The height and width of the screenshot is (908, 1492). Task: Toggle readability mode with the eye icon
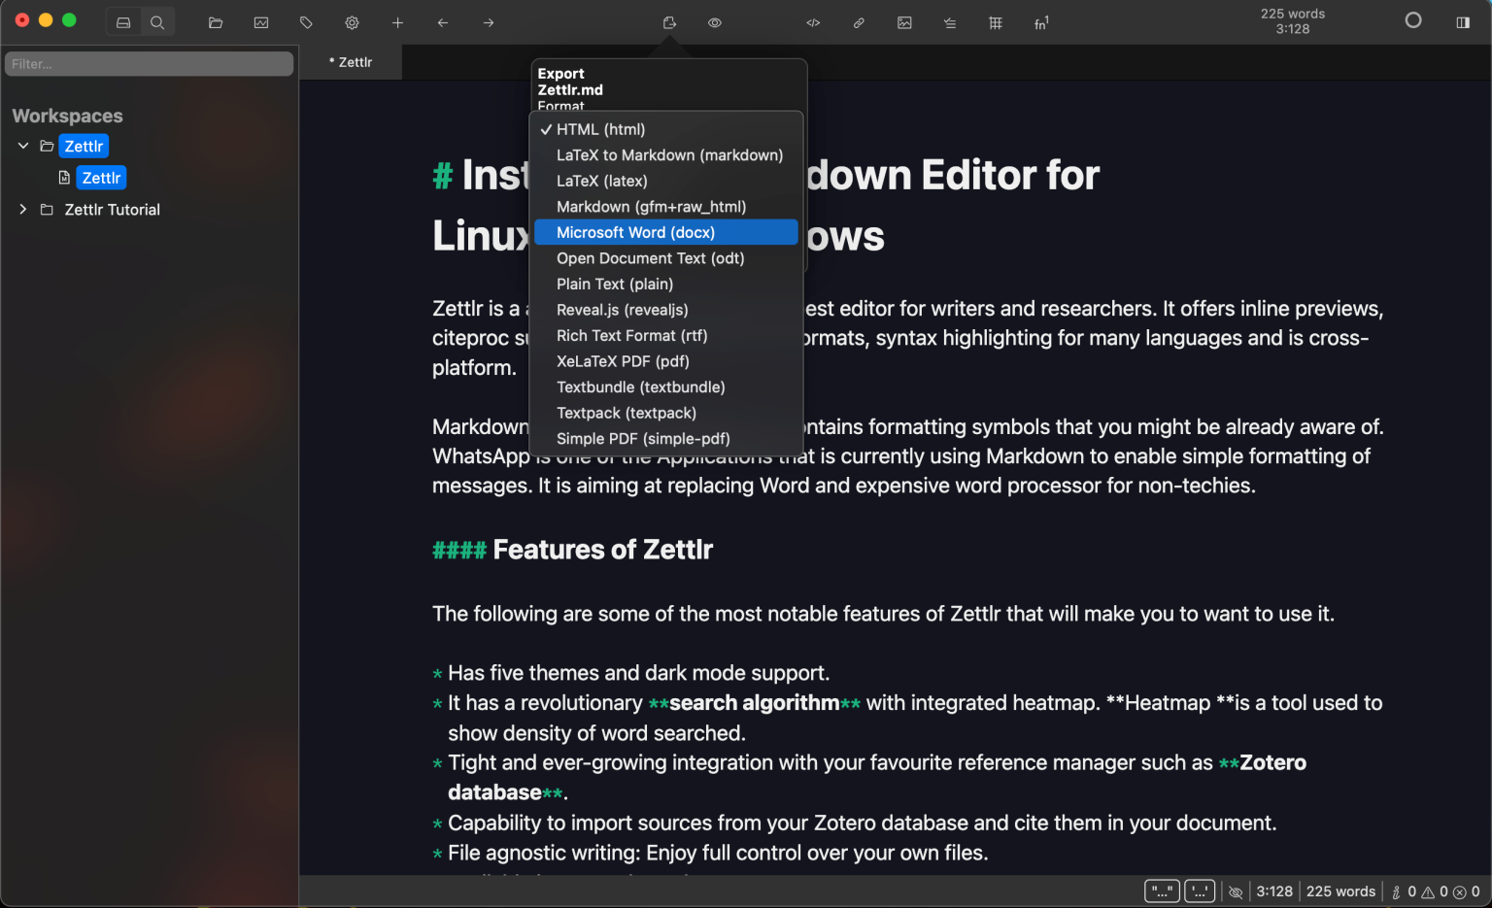coord(715,22)
